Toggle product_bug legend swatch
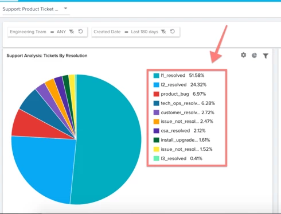The width and height of the screenshot is (281, 214). coord(156,94)
